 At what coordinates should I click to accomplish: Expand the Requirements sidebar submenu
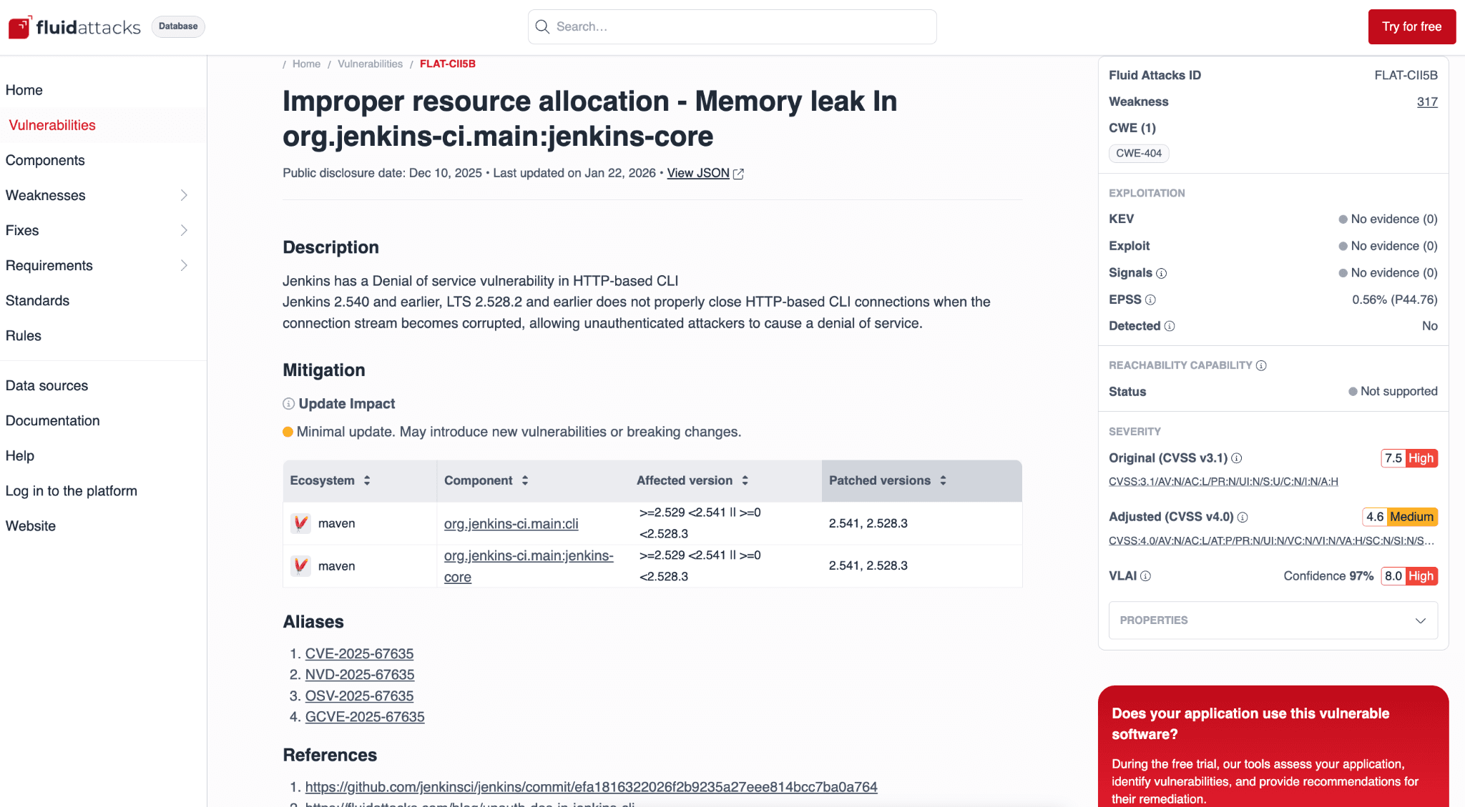(x=184, y=265)
